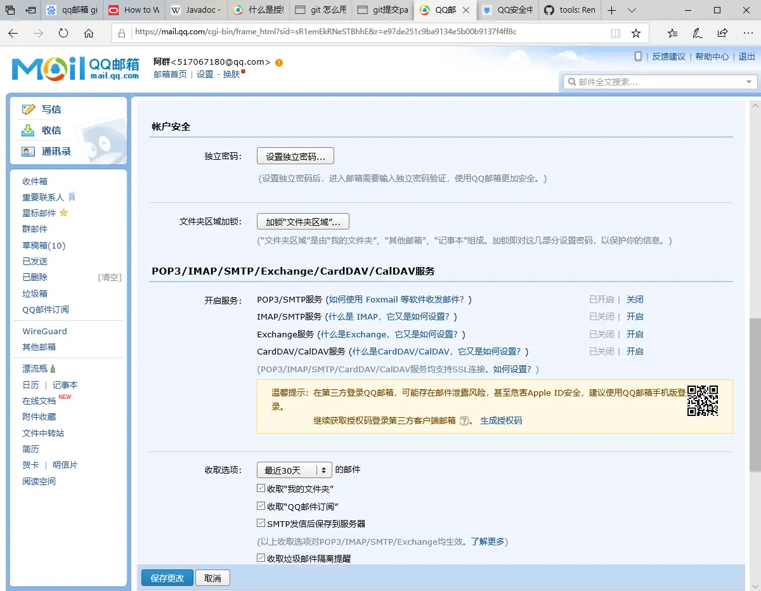The height and width of the screenshot is (591, 761).
Task: Click the 换肤 skin link
Action: pyautogui.click(x=231, y=74)
